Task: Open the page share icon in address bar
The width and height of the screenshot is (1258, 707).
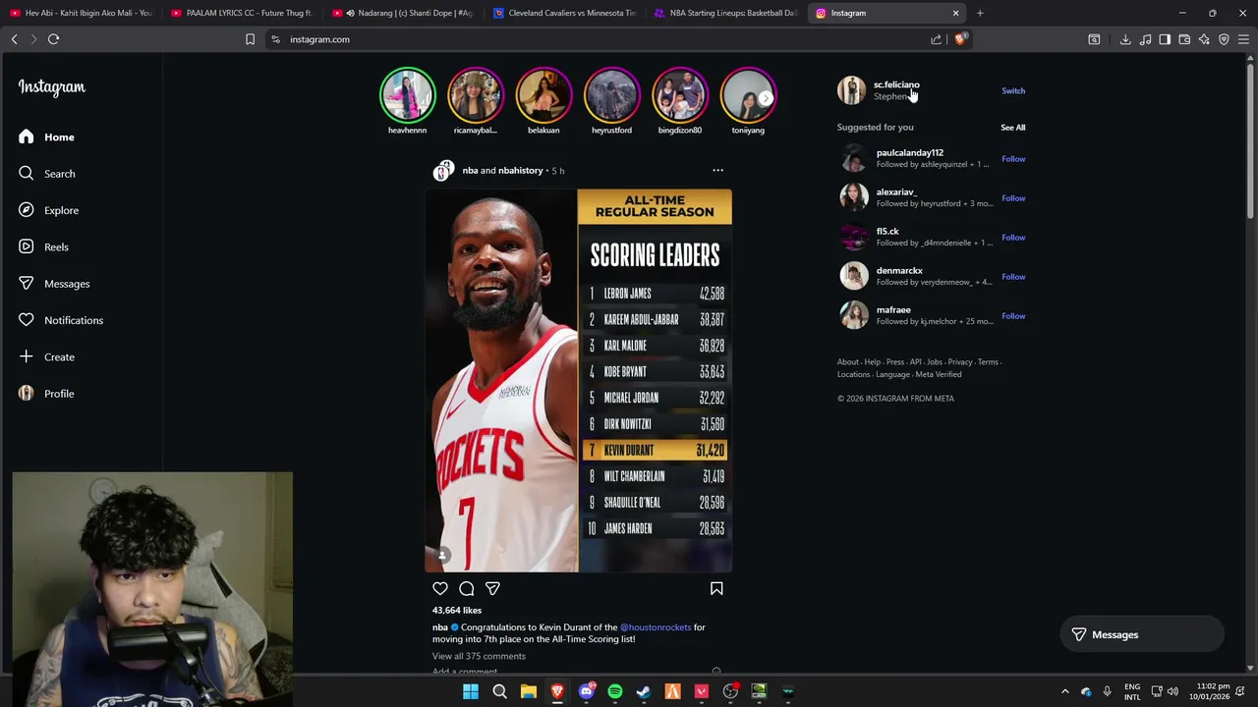Action: 936,39
